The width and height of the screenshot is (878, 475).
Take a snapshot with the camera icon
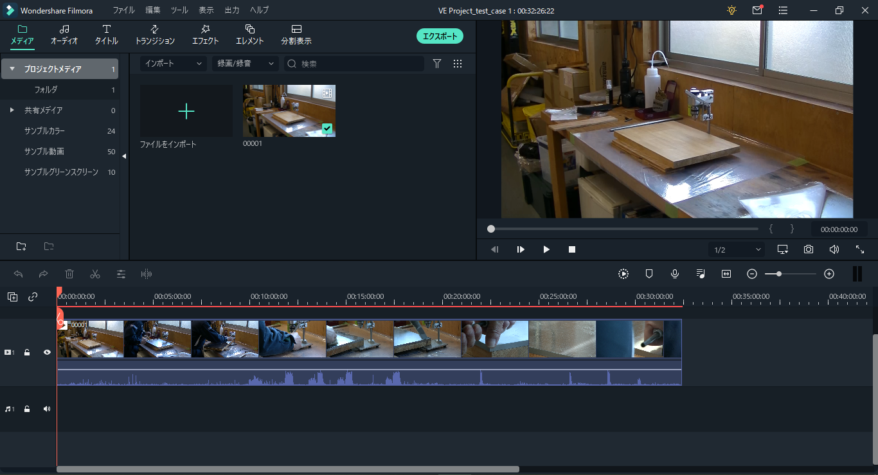(x=809, y=249)
